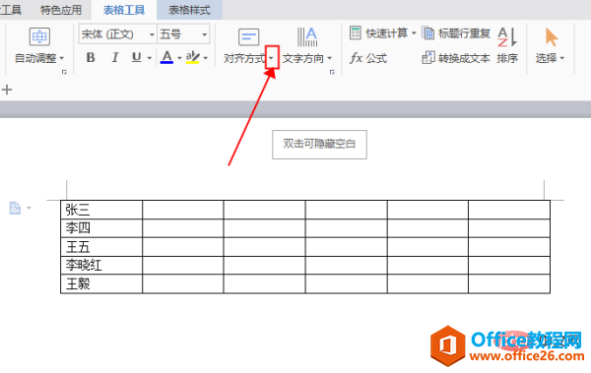Viewport: 591px width, 373px height.
Task: Click the empty cell right of 张三
Action: [183, 210]
